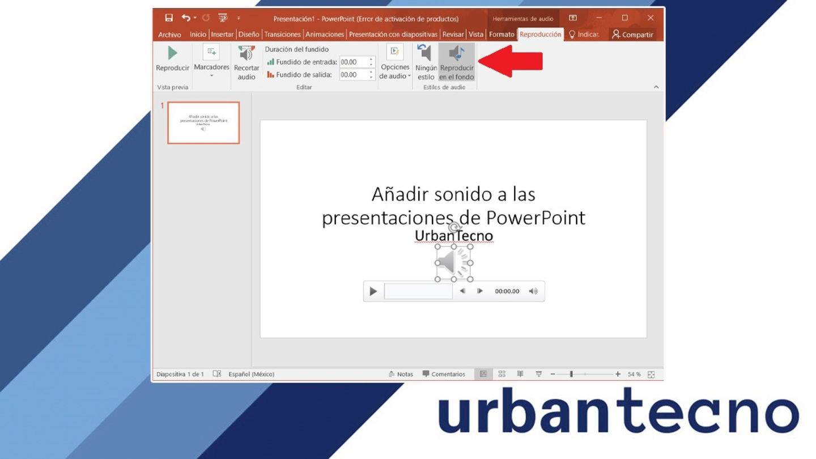Go to the Transiciones tab
Image resolution: width=816 pixels, height=459 pixels.
pyautogui.click(x=283, y=35)
